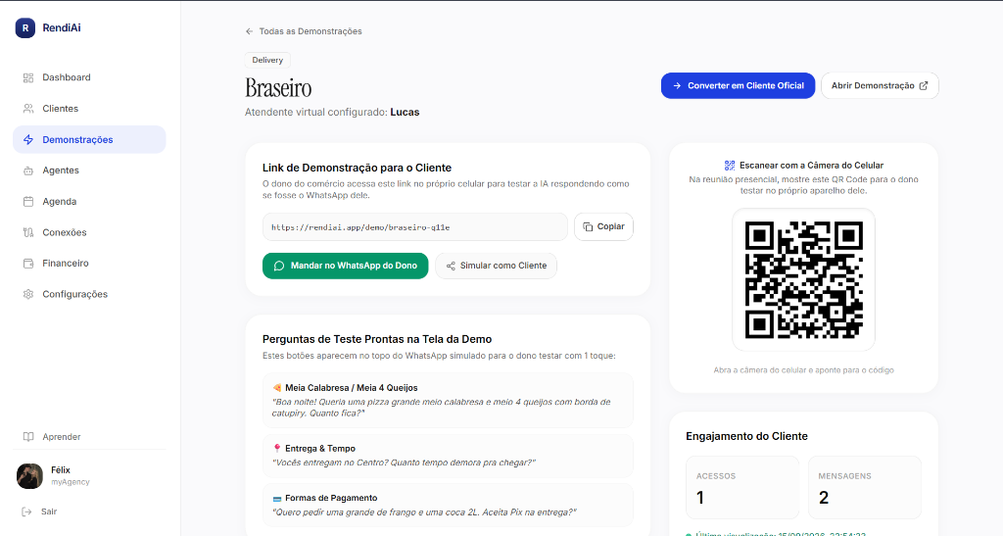Navigate to Conexões
The image size is (1003, 536).
pyautogui.click(x=89, y=233)
